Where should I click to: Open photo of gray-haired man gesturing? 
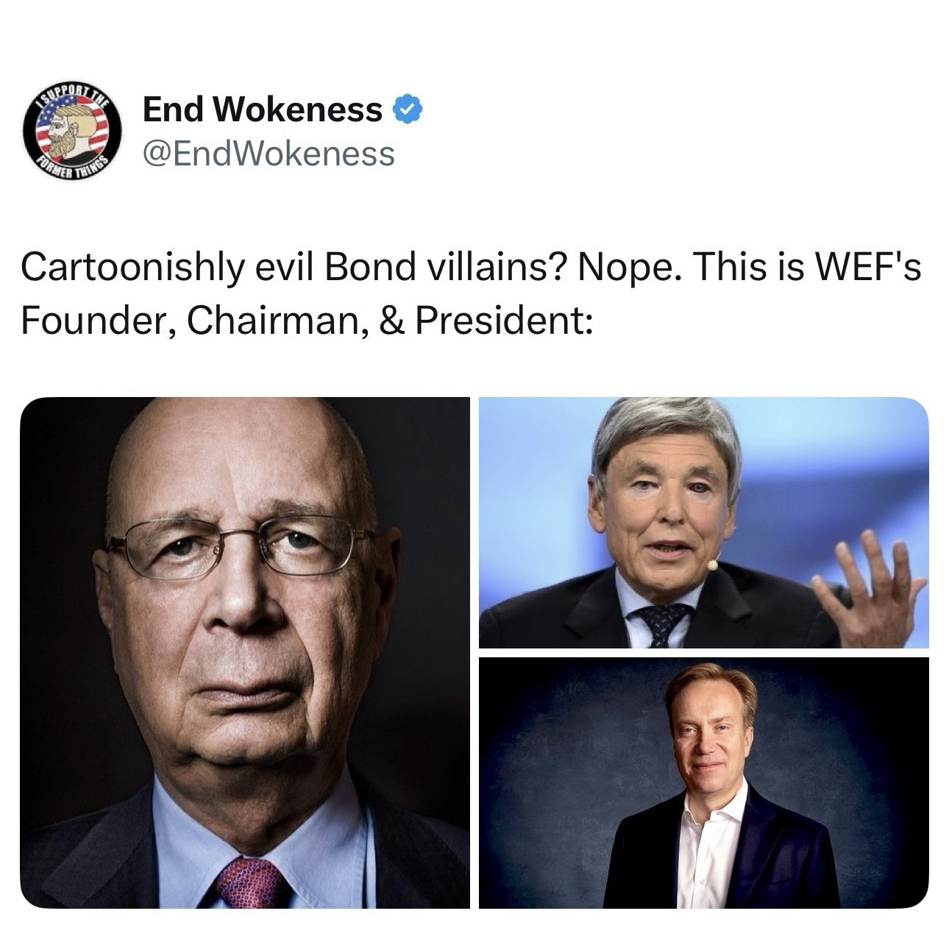[704, 523]
